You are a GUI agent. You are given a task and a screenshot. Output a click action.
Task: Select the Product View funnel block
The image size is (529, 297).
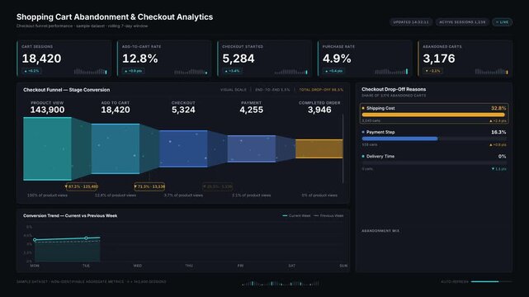(x=47, y=148)
